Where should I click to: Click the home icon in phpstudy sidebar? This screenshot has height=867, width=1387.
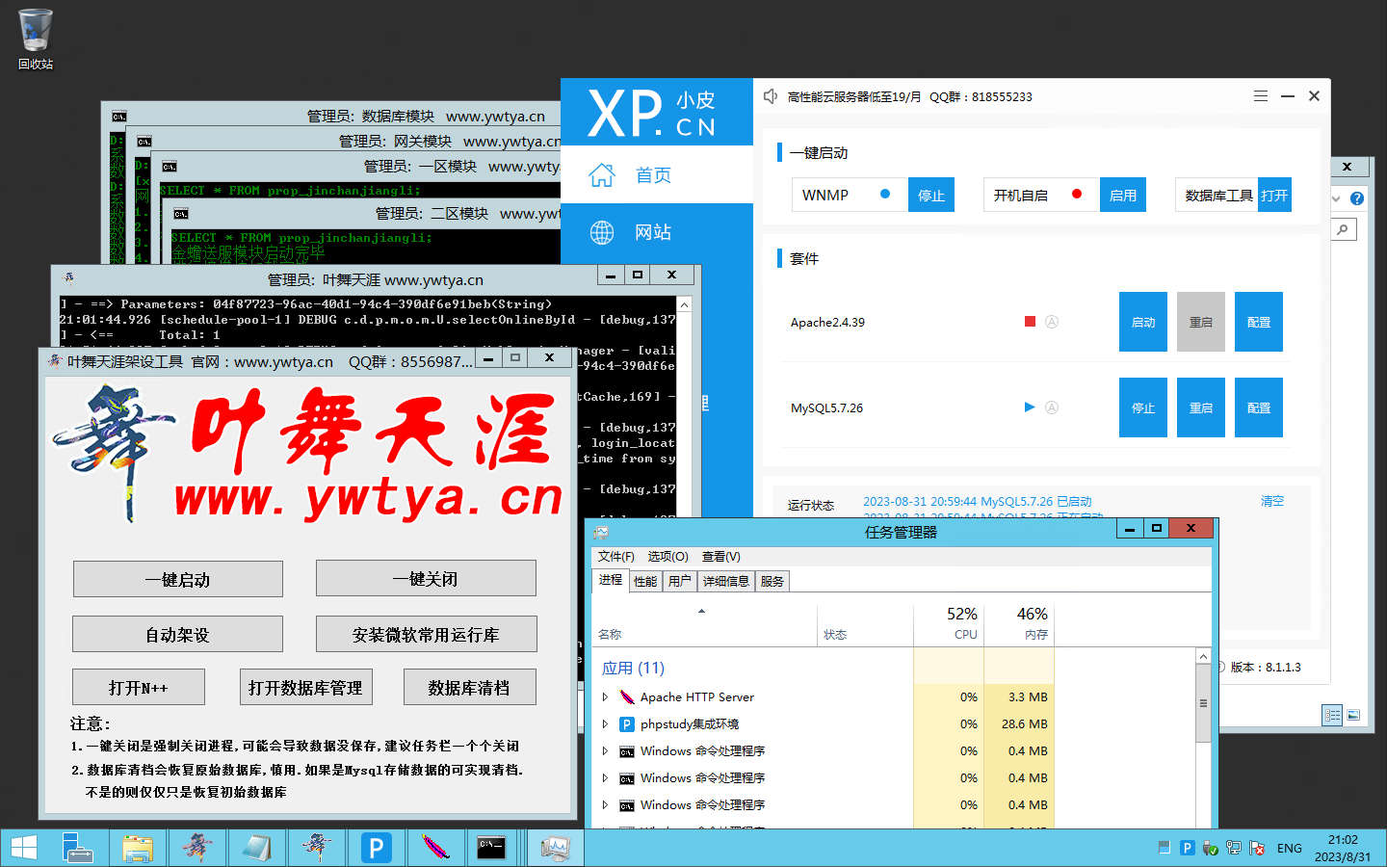(602, 174)
